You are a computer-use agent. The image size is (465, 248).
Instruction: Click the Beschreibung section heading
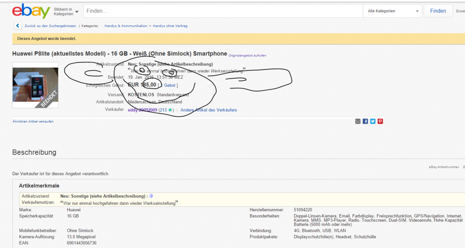click(x=34, y=152)
